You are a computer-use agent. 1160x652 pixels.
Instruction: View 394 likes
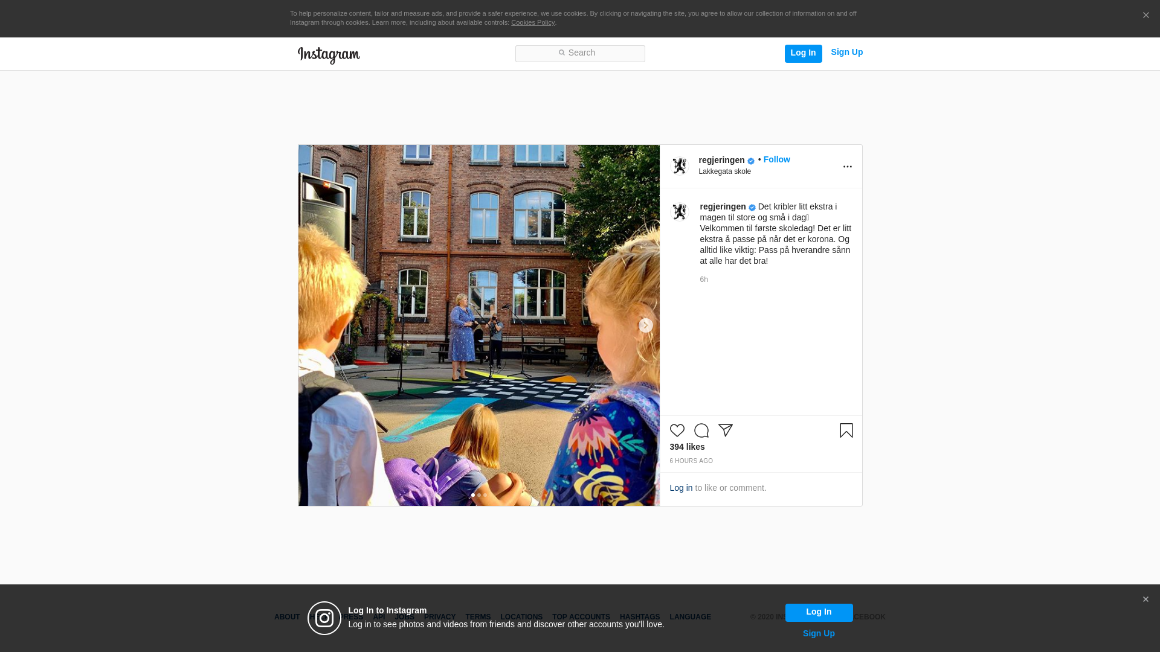(687, 447)
